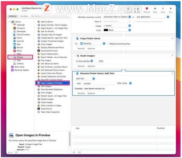Remove the Copy Finder Items action

[172, 38]
